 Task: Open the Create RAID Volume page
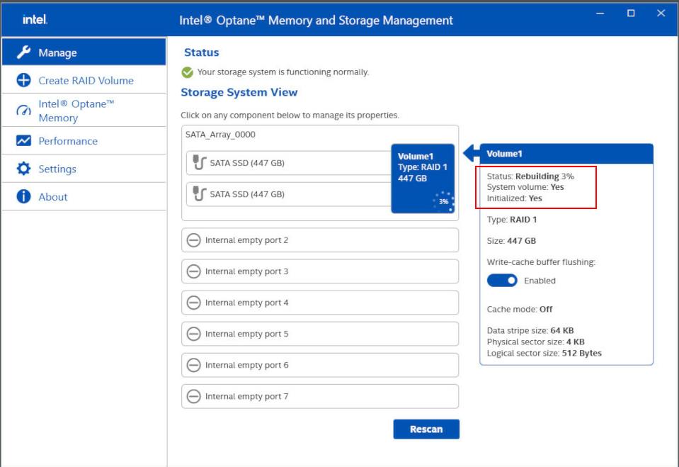86,80
